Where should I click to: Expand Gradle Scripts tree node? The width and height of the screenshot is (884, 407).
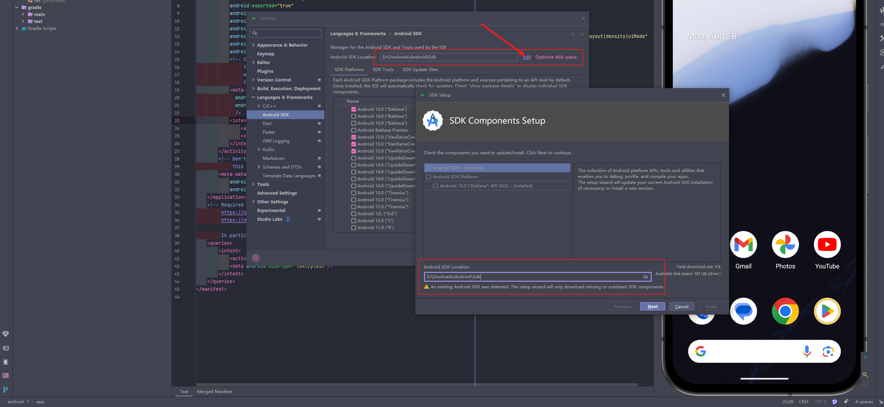pos(17,29)
